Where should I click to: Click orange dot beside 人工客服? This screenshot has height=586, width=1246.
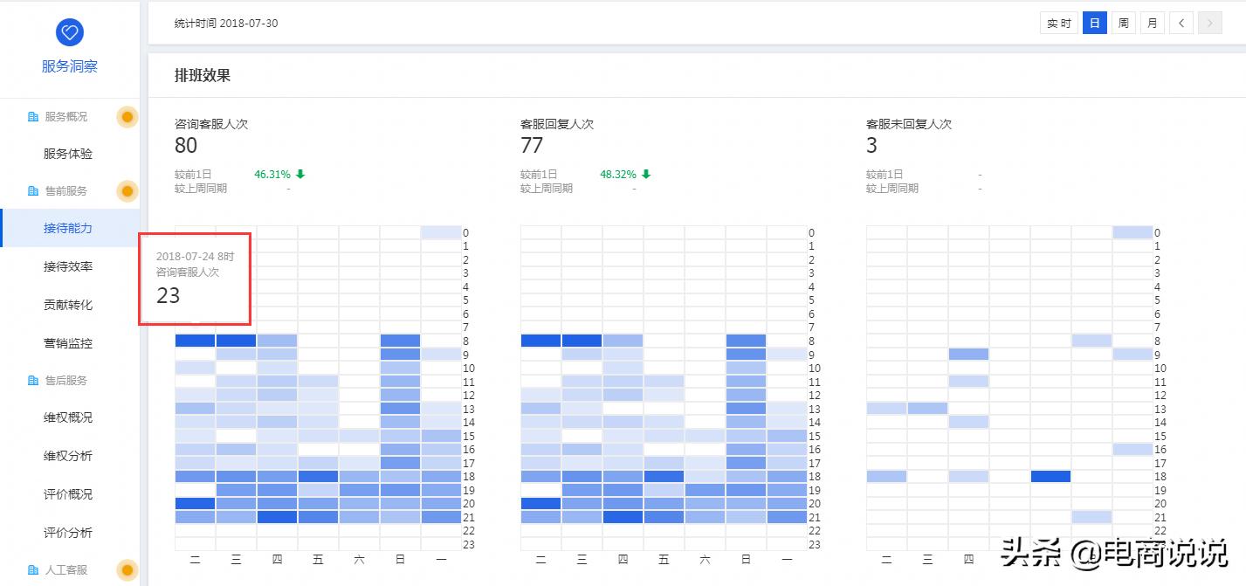coord(127,570)
